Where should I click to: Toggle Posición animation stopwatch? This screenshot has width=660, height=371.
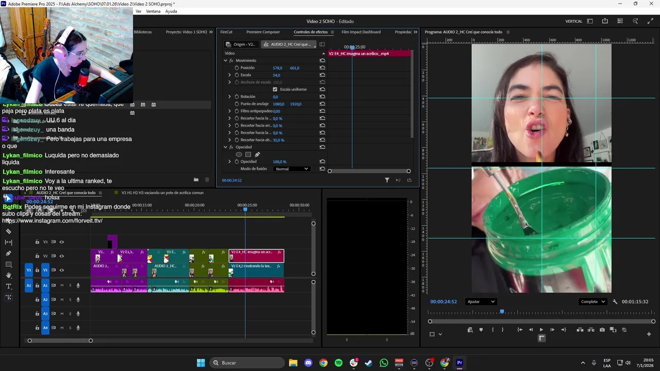[237, 68]
